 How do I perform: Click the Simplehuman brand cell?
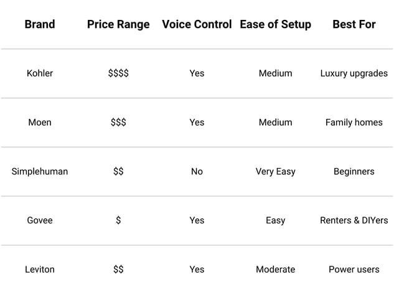pyautogui.click(x=40, y=171)
